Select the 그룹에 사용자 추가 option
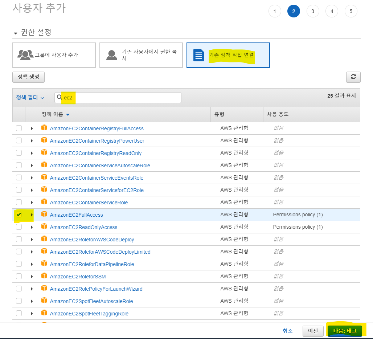This screenshot has width=373, height=339. point(54,55)
